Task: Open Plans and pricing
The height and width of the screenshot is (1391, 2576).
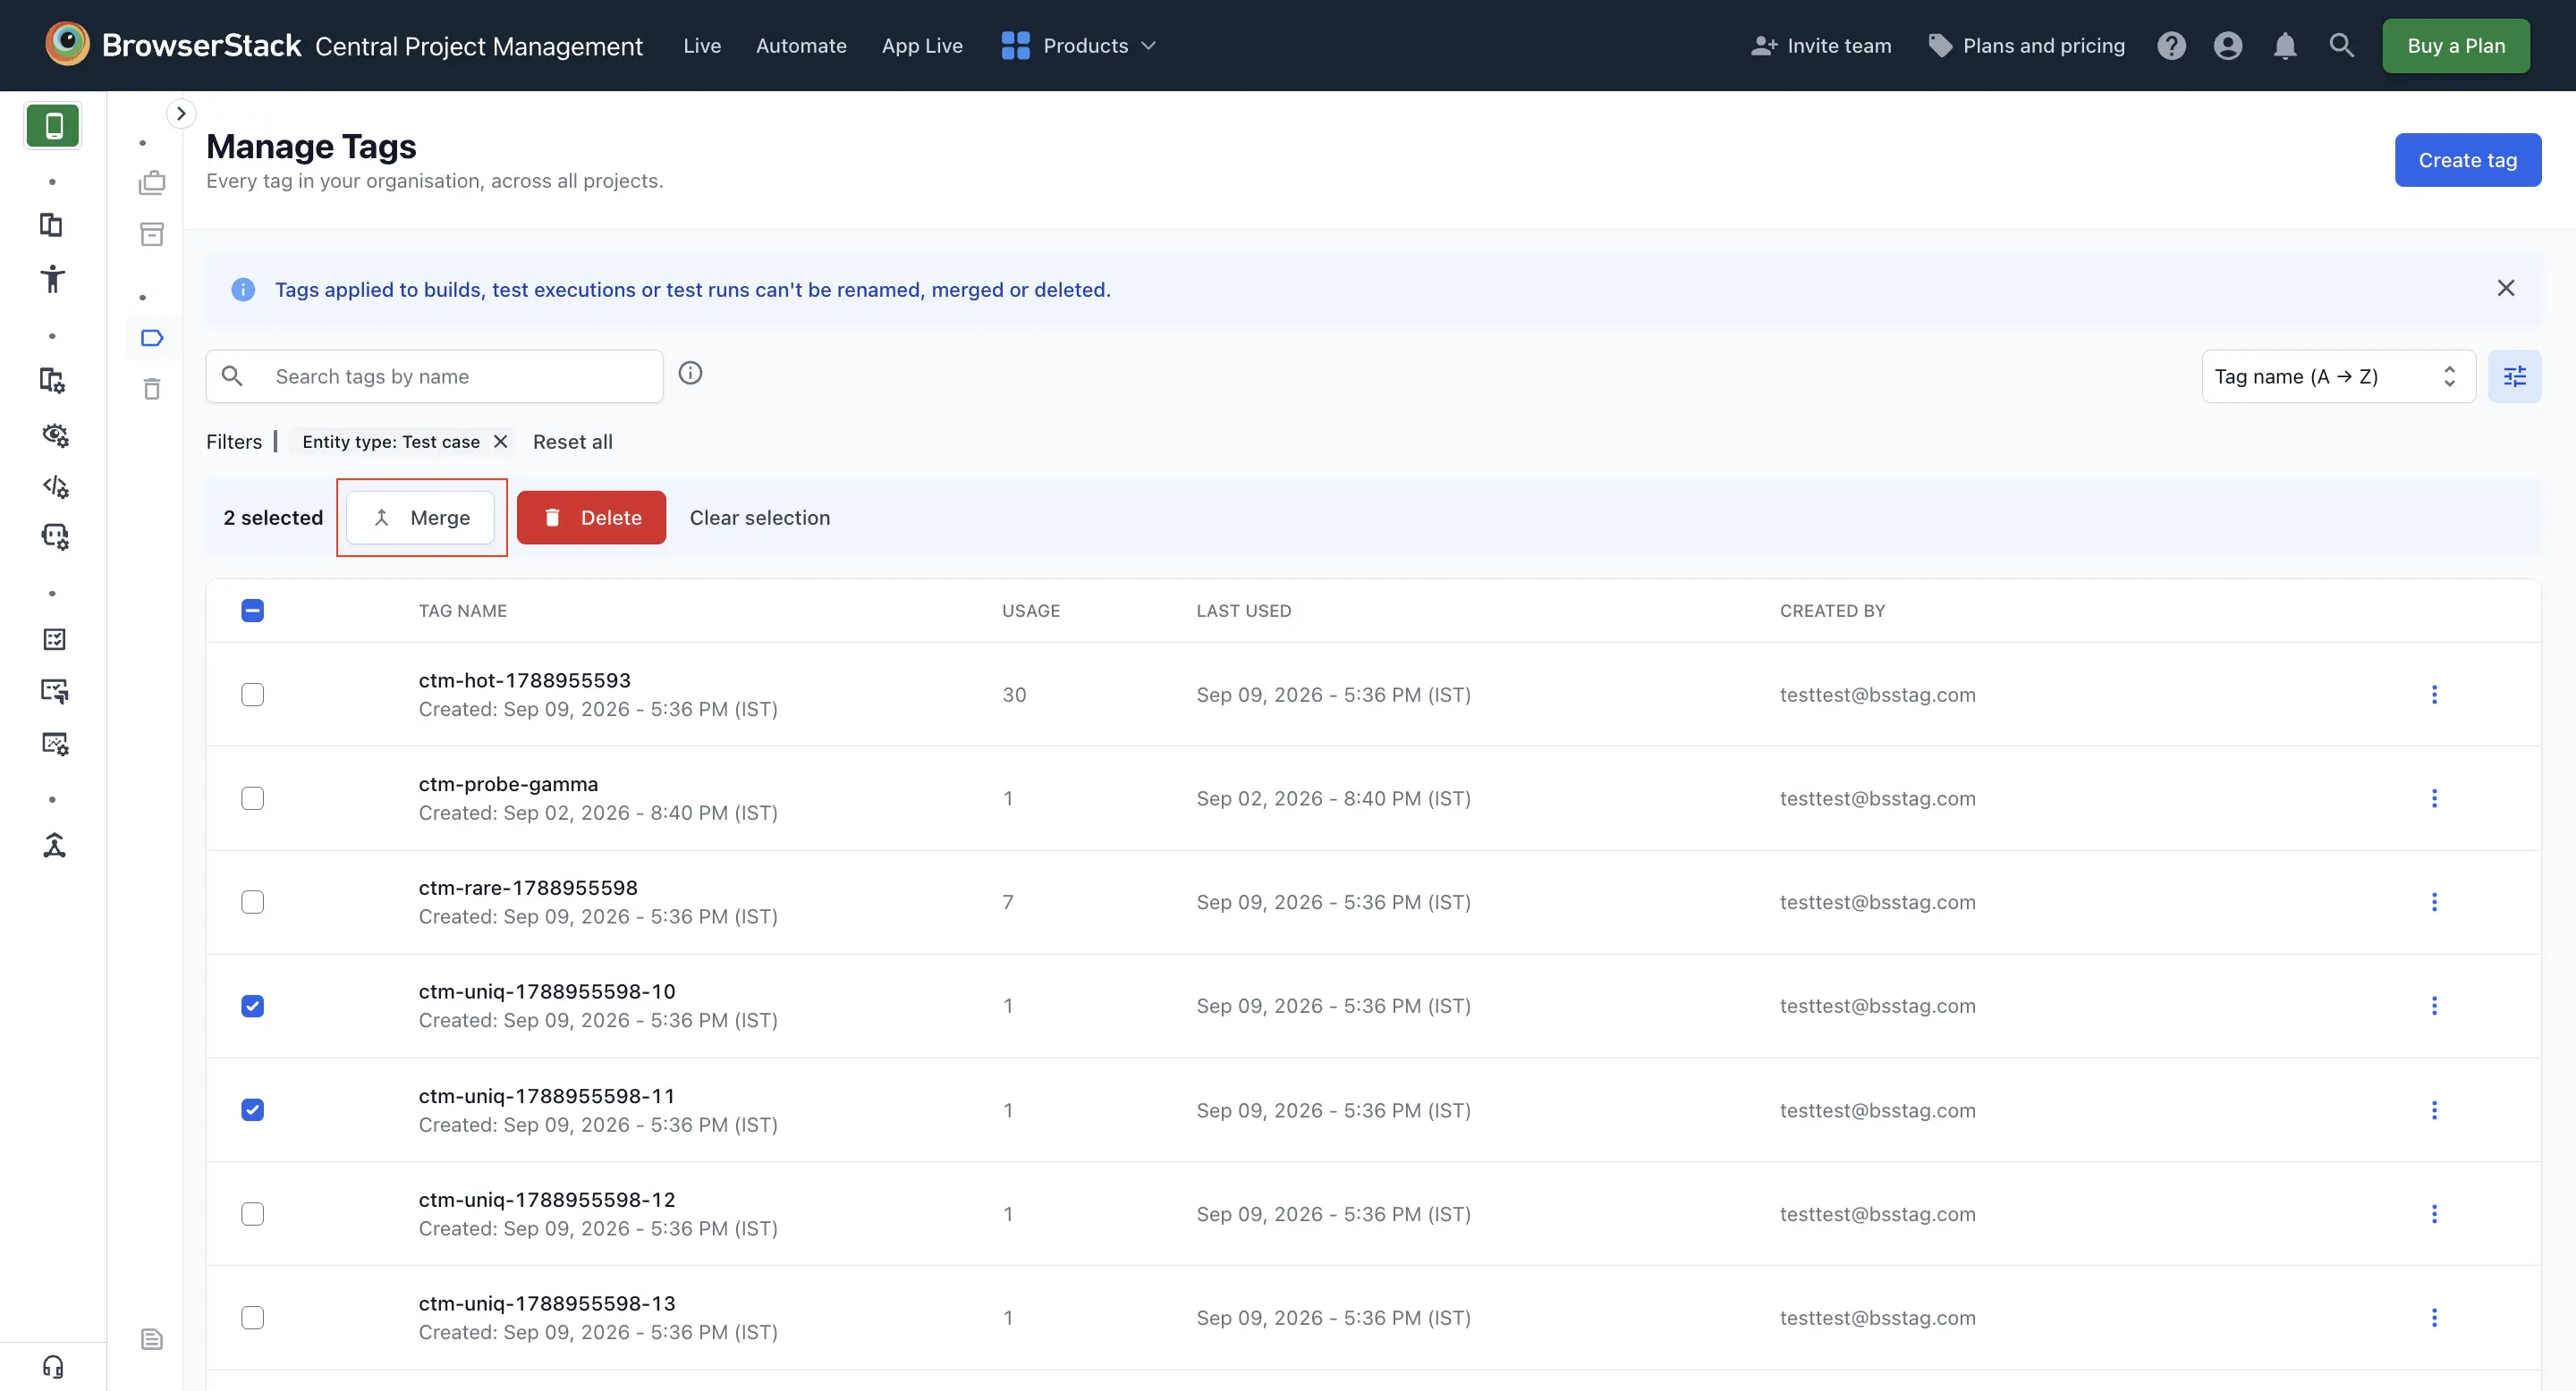Action: pos(2027,46)
